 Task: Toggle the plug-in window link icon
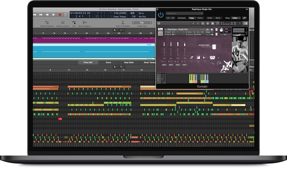[x=245, y=18]
